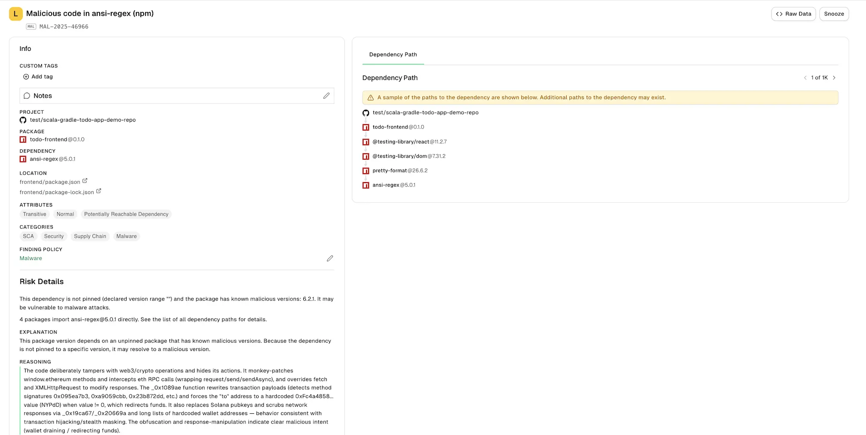Click npm icon beside todo-frontend under Package
The image size is (866, 435).
click(23, 140)
